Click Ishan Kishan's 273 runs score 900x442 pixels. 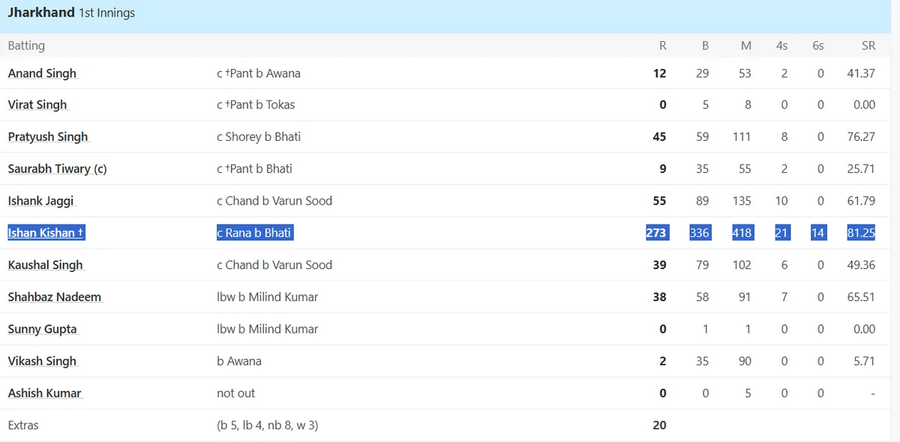pyautogui.click(x=656, y=233)
